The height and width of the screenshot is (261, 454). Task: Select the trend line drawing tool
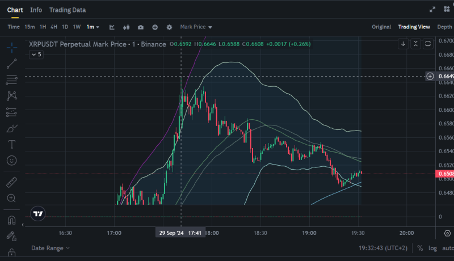point(11,64)
